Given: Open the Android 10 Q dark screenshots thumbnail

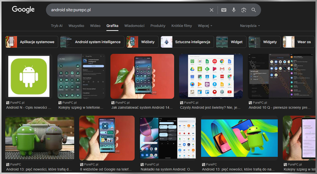Looking at the screenshot, I should pos(281,76).
